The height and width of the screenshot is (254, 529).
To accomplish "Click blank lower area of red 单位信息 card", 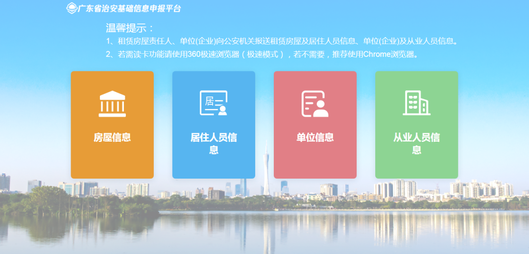I will (x=315, y=164).
